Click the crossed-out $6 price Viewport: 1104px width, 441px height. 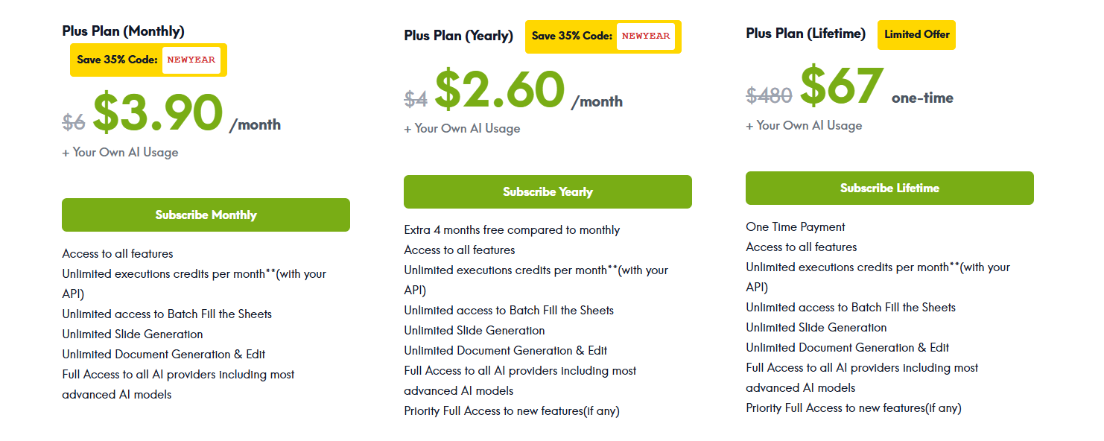pyautogui.click(x=73, y=122)
